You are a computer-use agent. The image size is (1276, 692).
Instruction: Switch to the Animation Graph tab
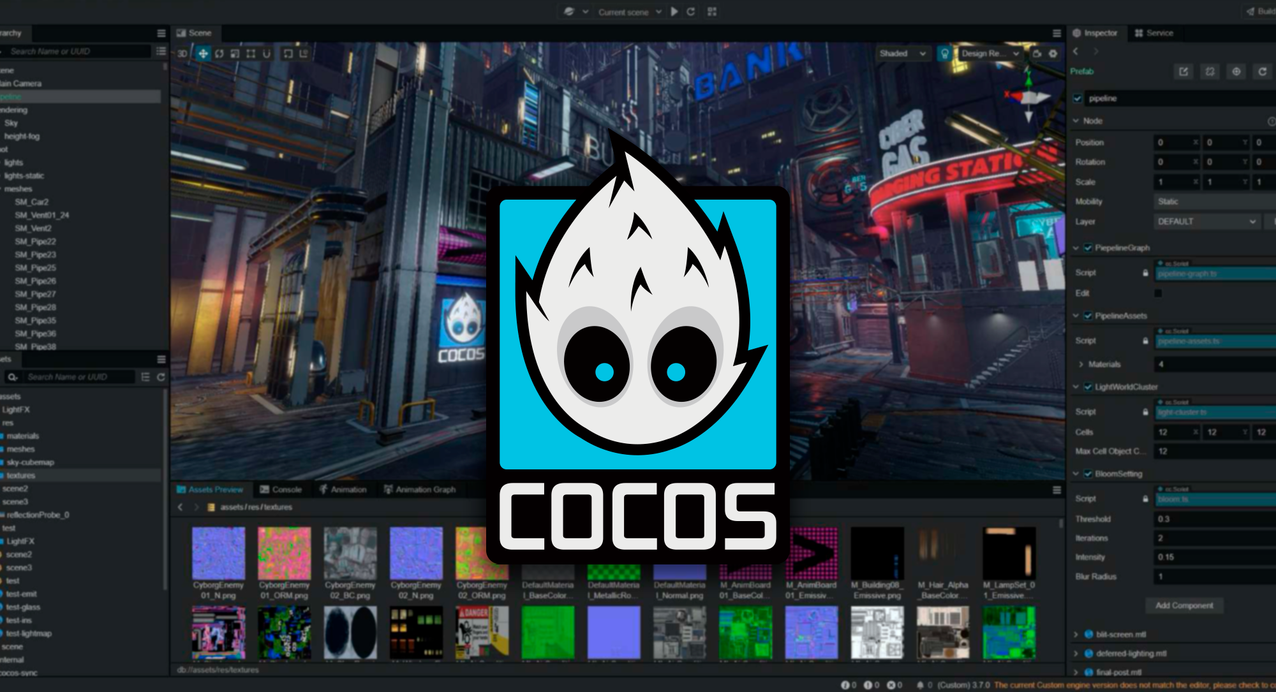click(x=420, y=489)
